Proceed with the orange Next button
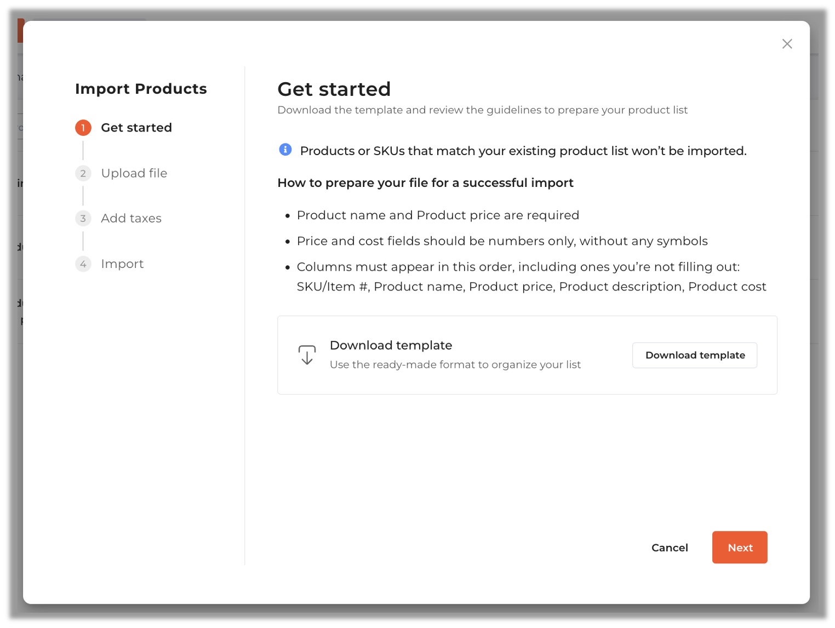This screenshot has height=628, width=835. coord(740,547)
